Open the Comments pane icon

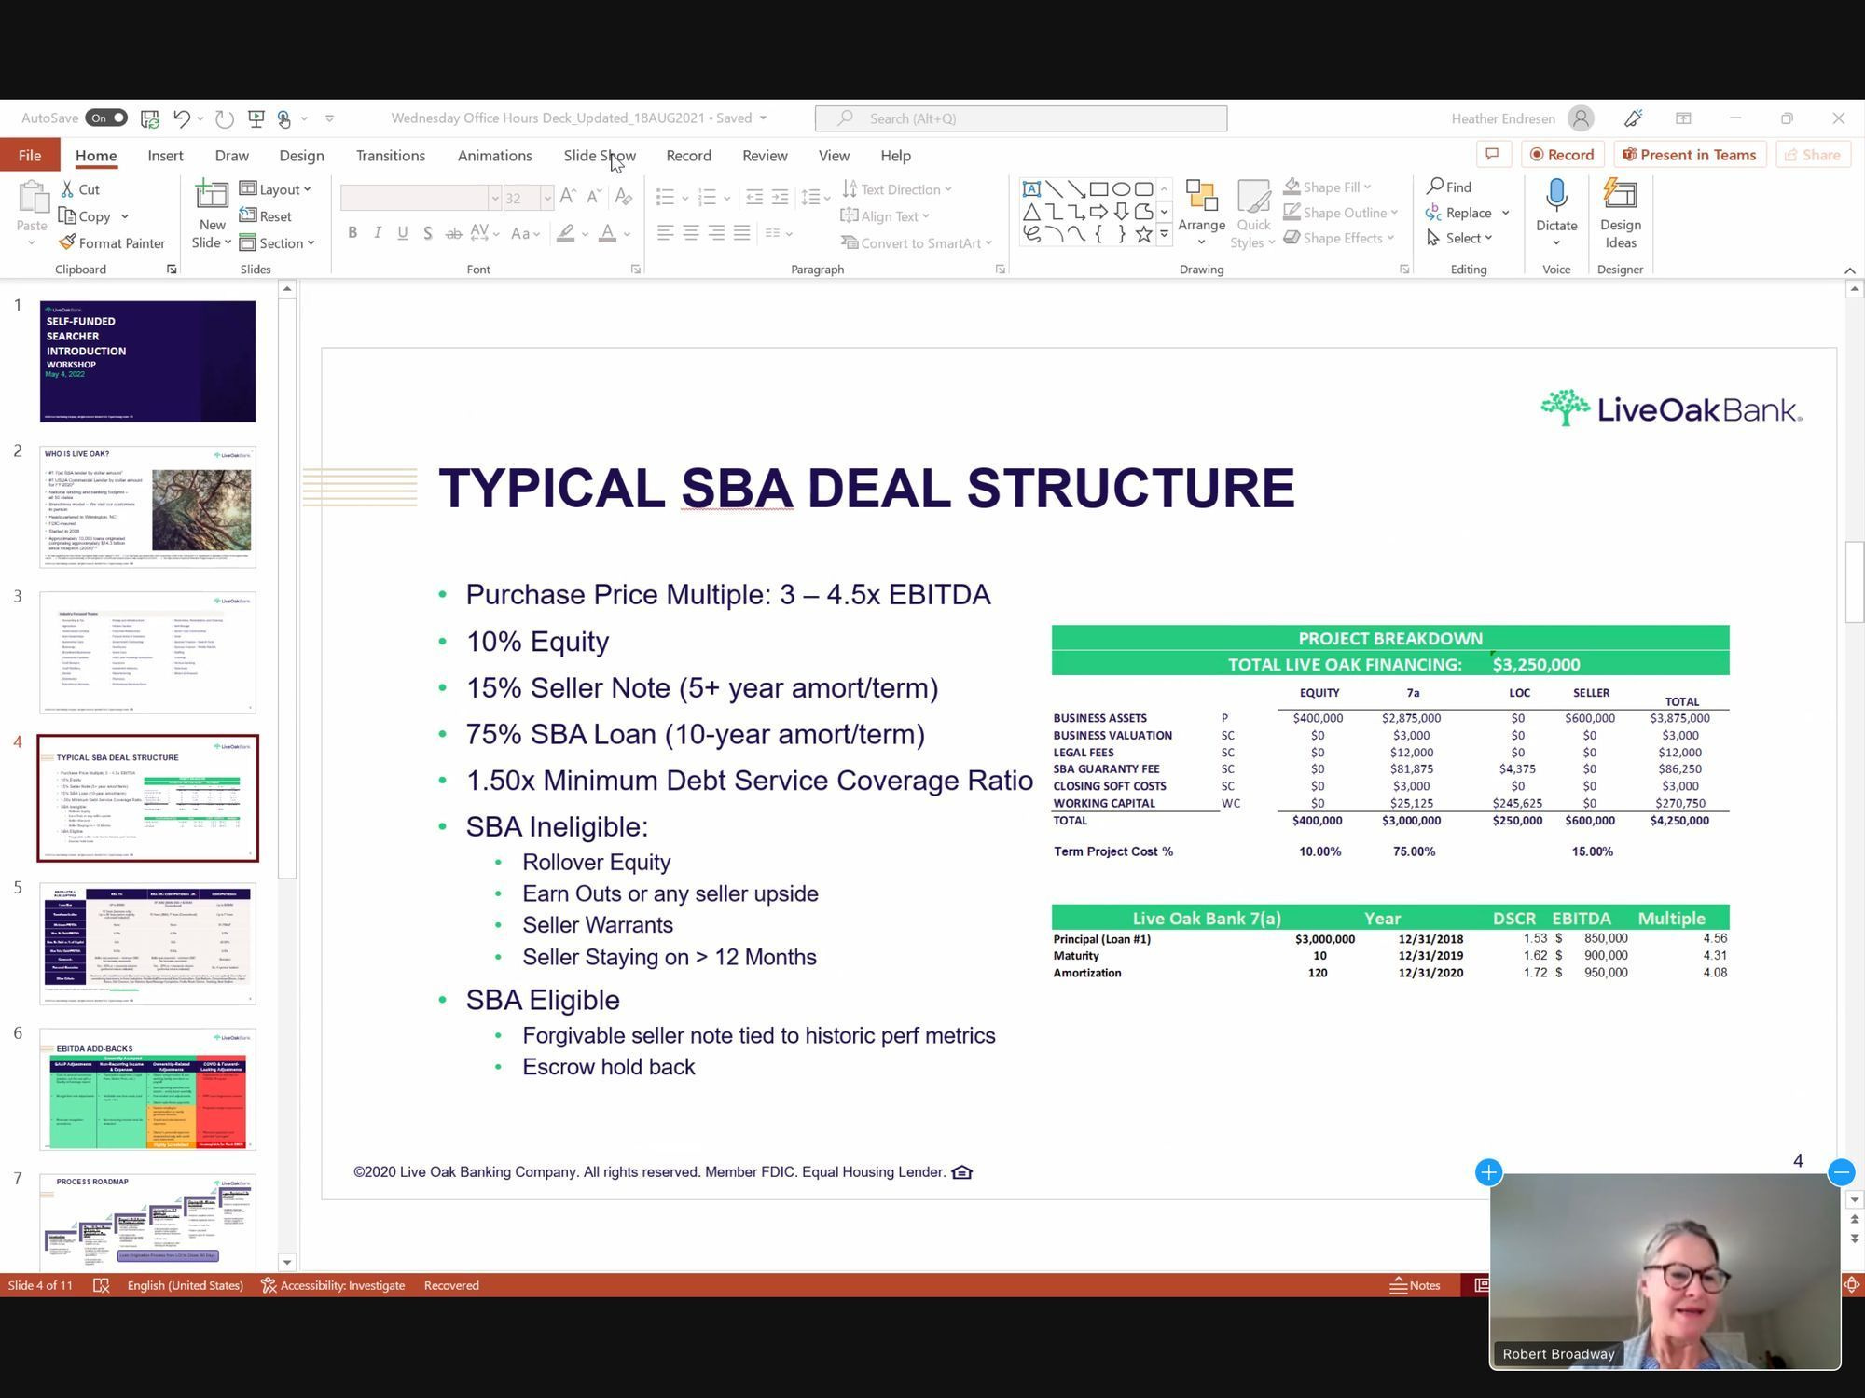[1492, 155]
